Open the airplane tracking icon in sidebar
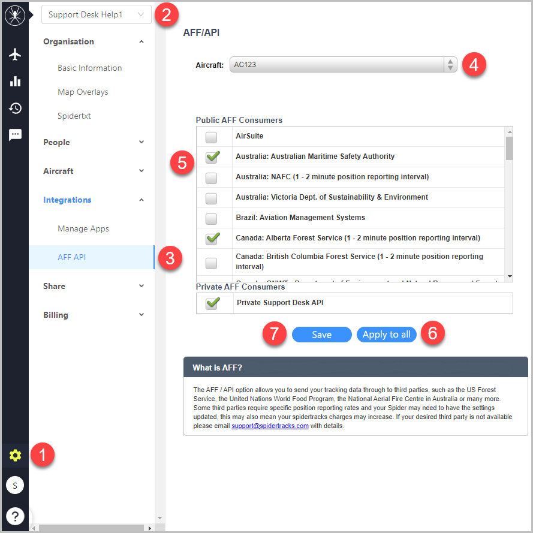 (x=16, y=55)
